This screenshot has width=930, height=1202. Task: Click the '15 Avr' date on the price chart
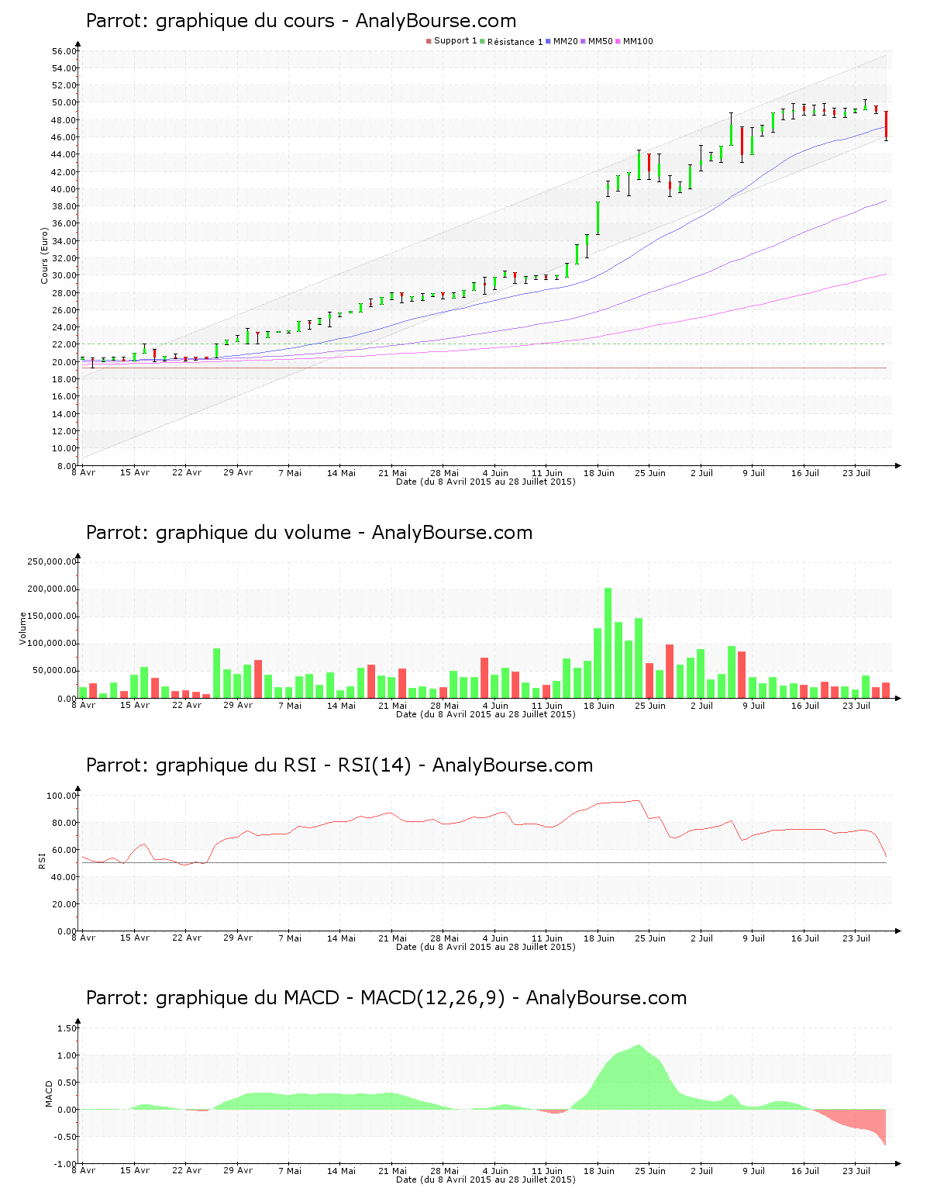coord(135,473)
